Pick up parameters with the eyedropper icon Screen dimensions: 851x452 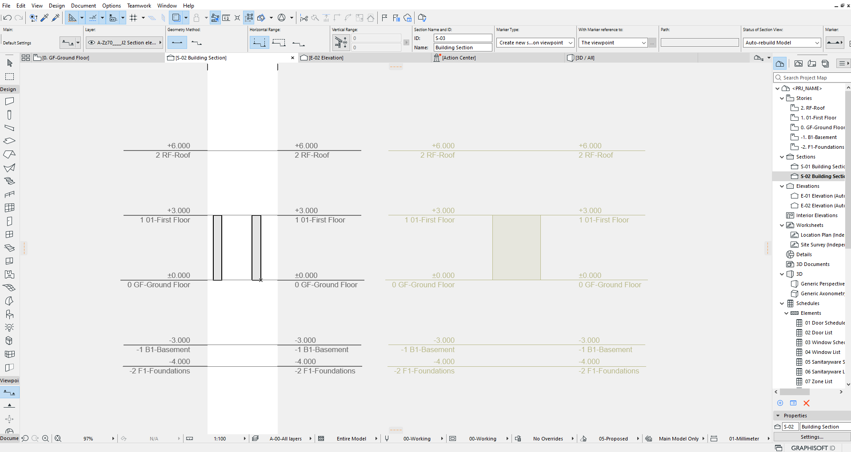[x=44, y=18]
